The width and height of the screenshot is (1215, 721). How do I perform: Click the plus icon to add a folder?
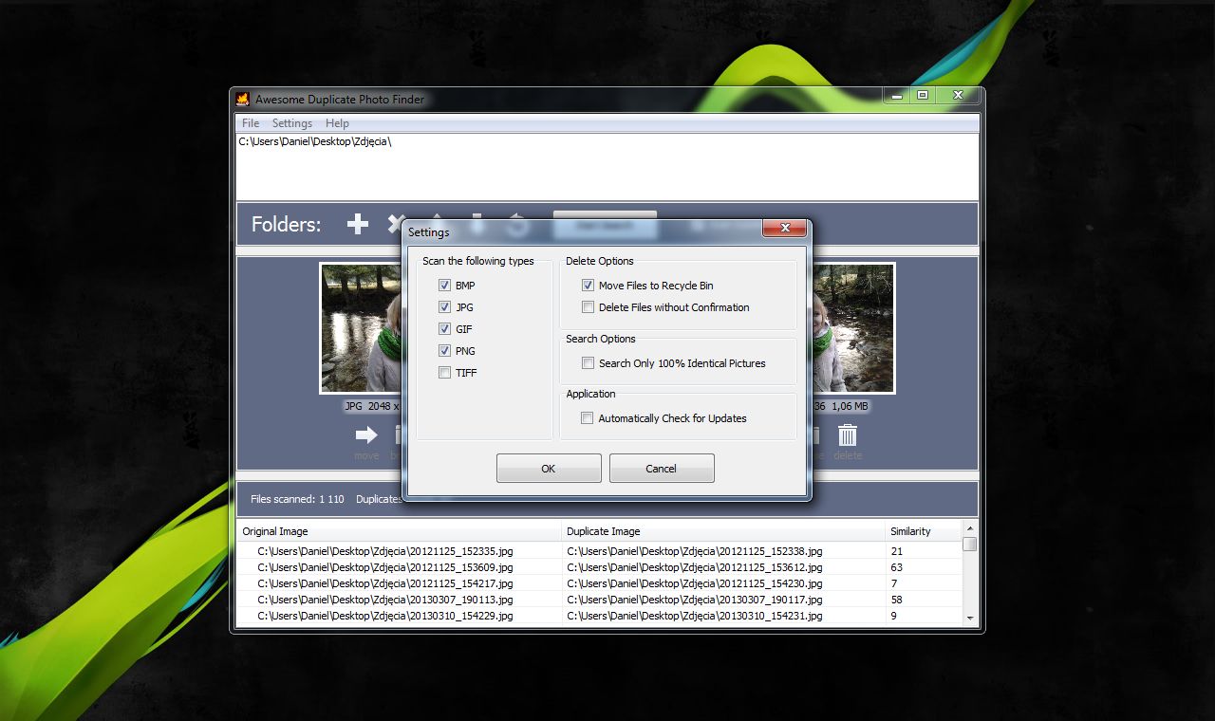click(x=357, y=224)
